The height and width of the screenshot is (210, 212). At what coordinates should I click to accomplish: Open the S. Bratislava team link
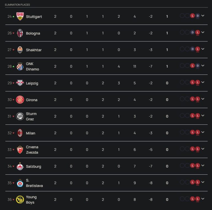coord(34,183)
